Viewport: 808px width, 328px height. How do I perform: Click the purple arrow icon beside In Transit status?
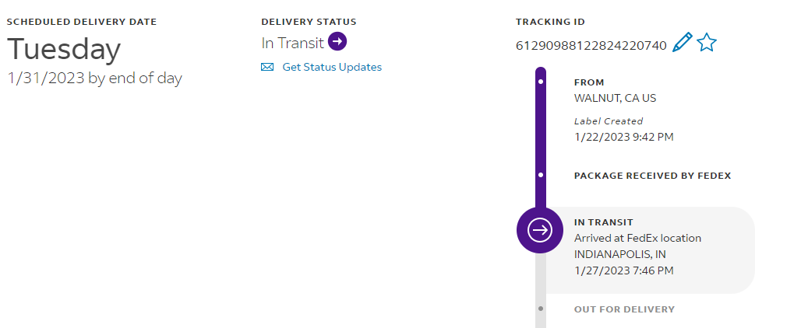point(337,42)
